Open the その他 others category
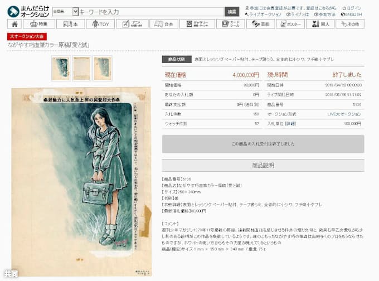The width and height of the screenshot is (379, 281). (350, 24)
